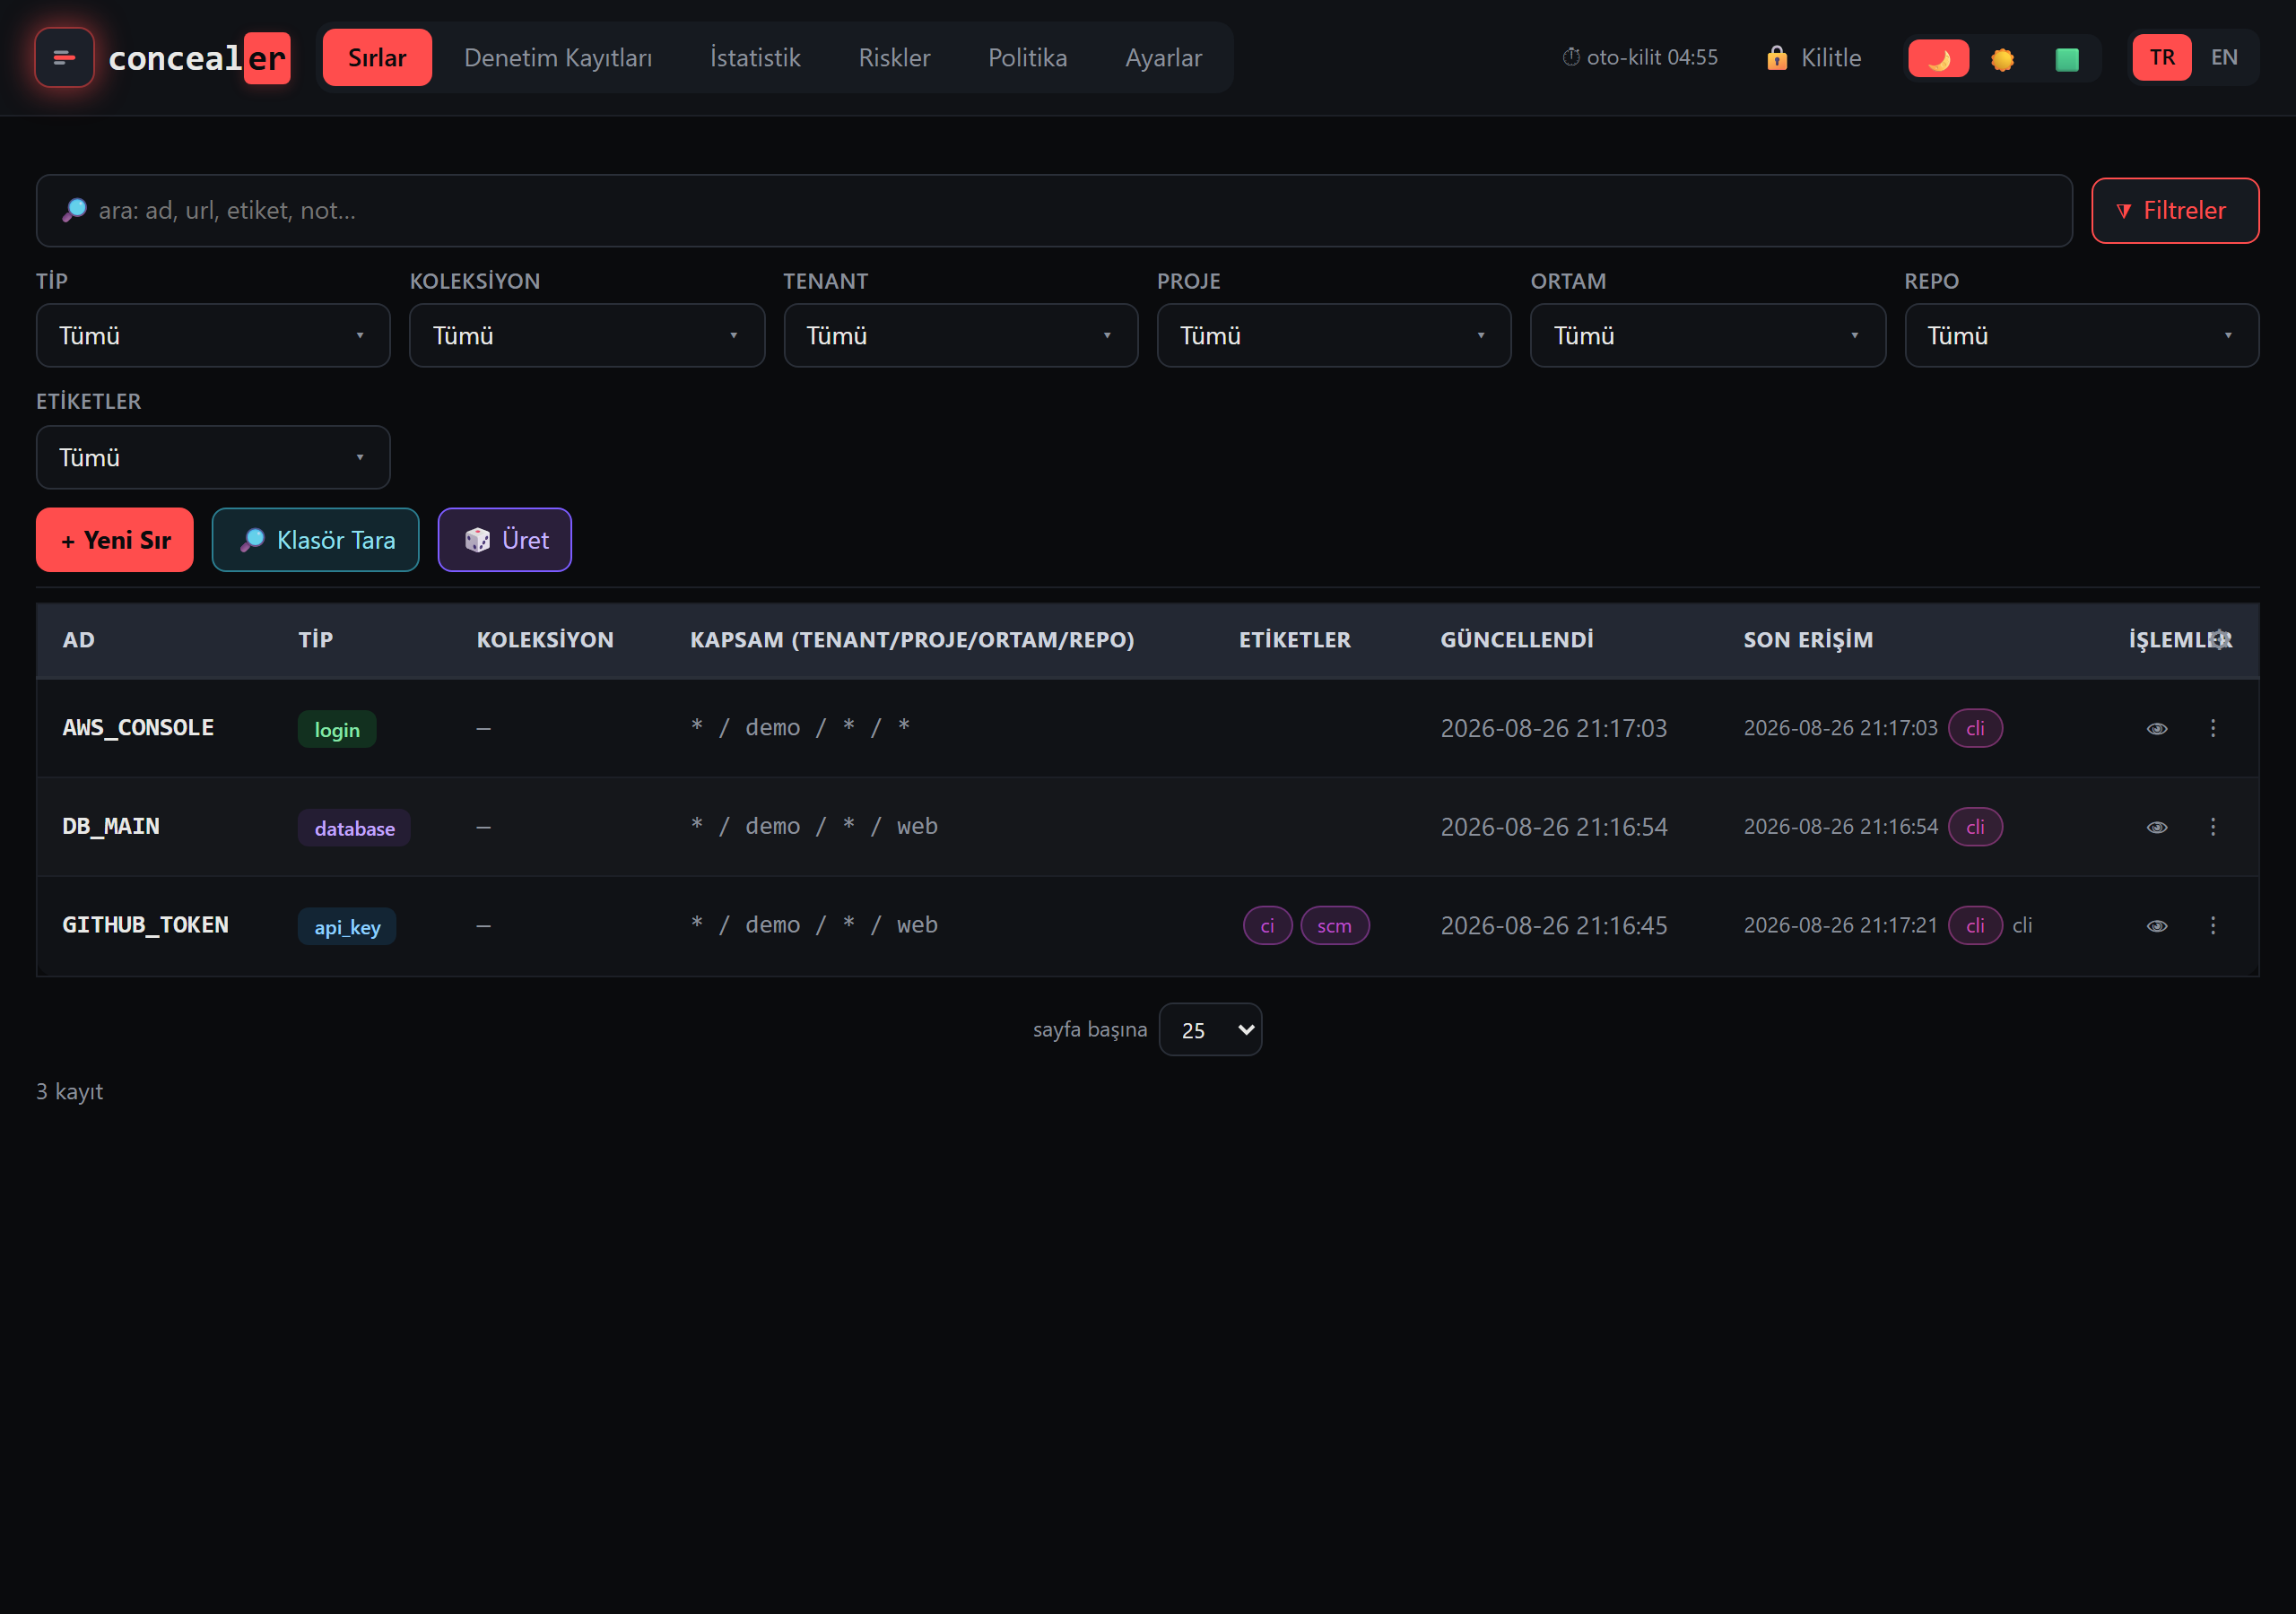Click the Kilitle lock button
2296x1614 pixels.
pos(1813,58)
